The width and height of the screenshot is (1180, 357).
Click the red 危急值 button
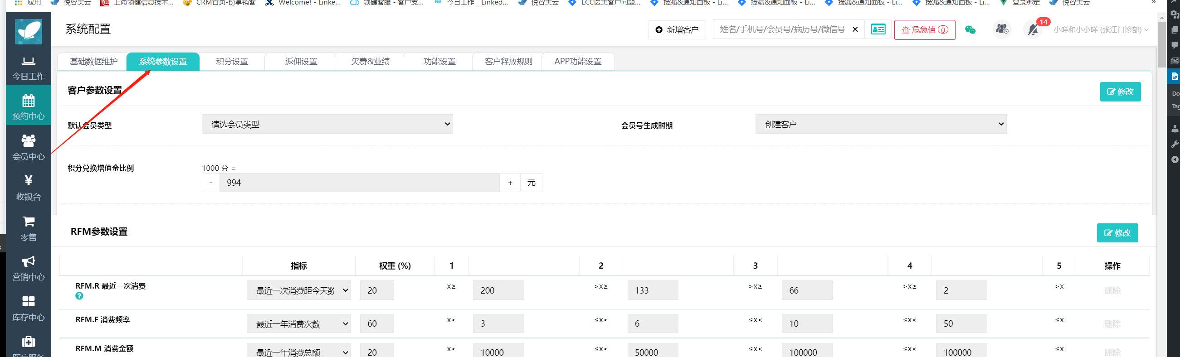point(924,30)
